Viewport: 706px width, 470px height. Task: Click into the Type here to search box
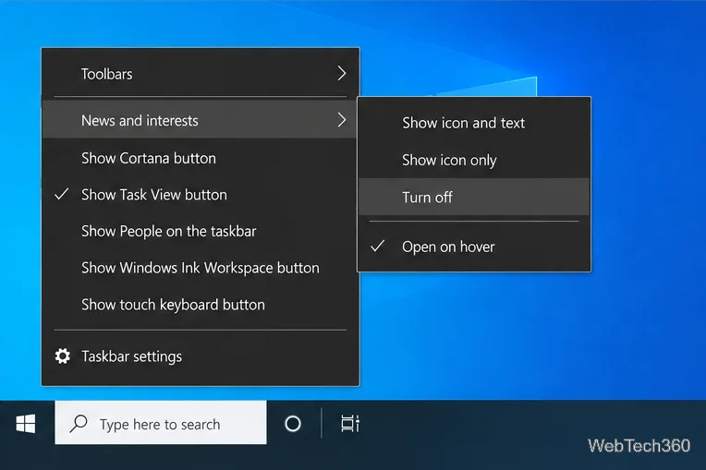161,423
